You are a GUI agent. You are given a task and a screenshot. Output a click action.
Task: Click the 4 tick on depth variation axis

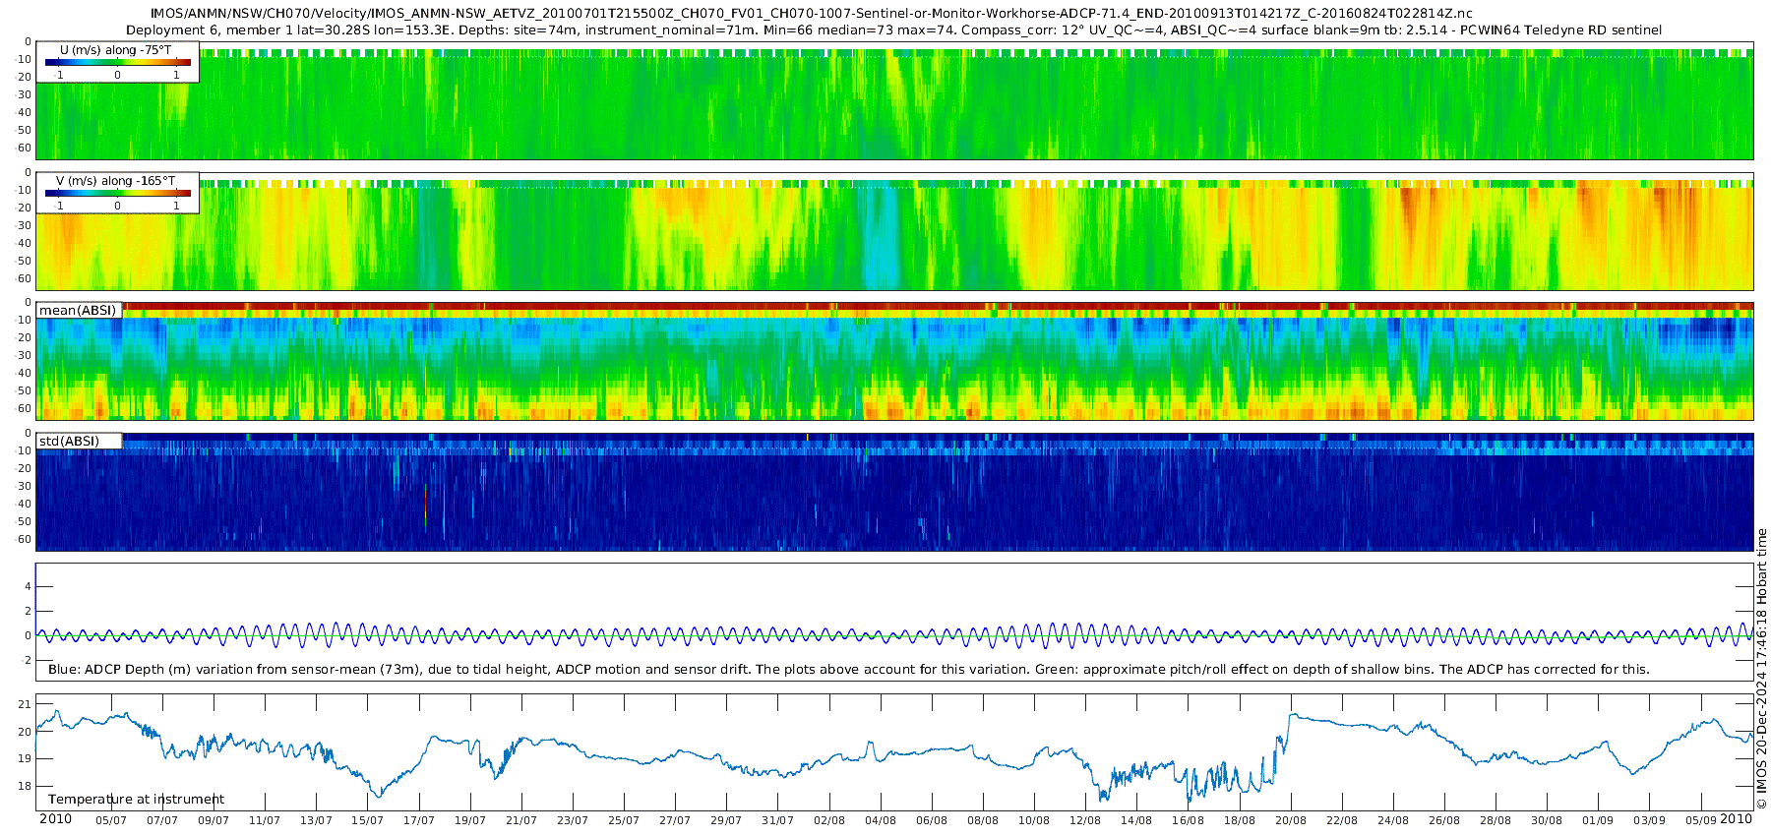tap(29, 586)
